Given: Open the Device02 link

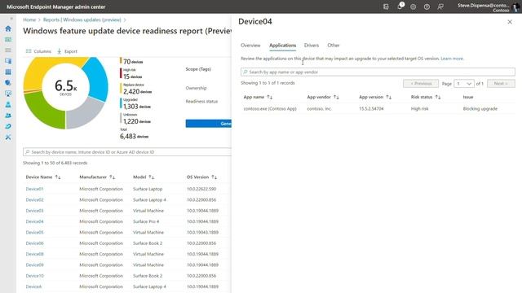Looking at the screenshot, I should (34, 199).
